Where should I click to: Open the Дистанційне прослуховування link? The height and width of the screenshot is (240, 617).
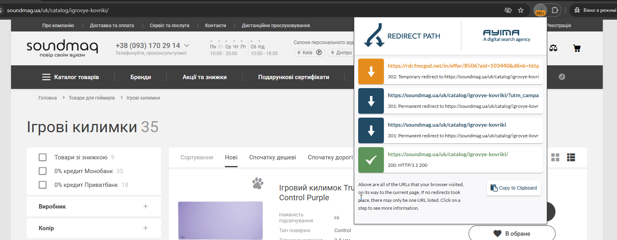click(276, 26)
